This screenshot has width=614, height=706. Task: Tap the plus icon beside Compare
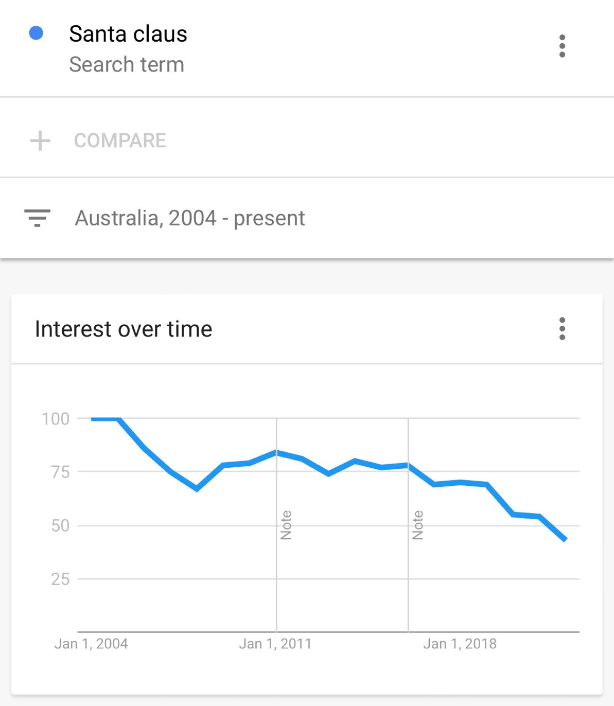40,140
